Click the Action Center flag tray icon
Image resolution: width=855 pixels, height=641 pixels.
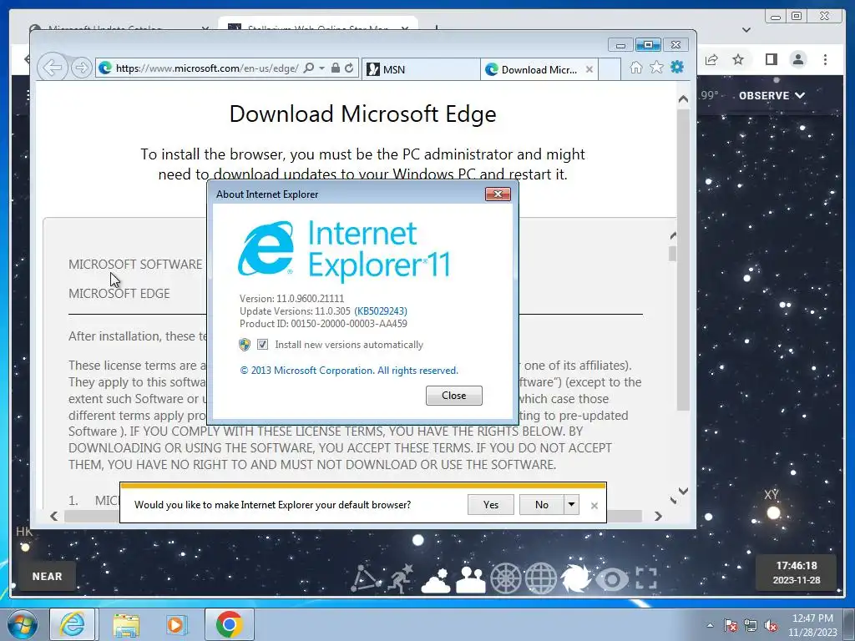point(731,626)
